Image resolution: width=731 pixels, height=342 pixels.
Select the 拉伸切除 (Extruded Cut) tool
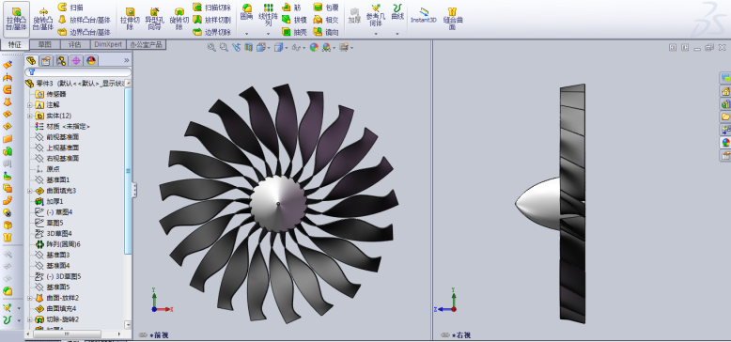coord(130,19)
